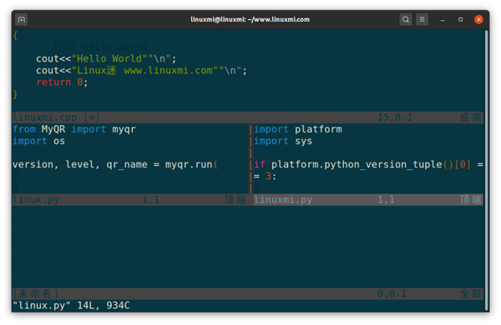Click the 1,1 position in linuxmi.py status

tap(386, 200)
